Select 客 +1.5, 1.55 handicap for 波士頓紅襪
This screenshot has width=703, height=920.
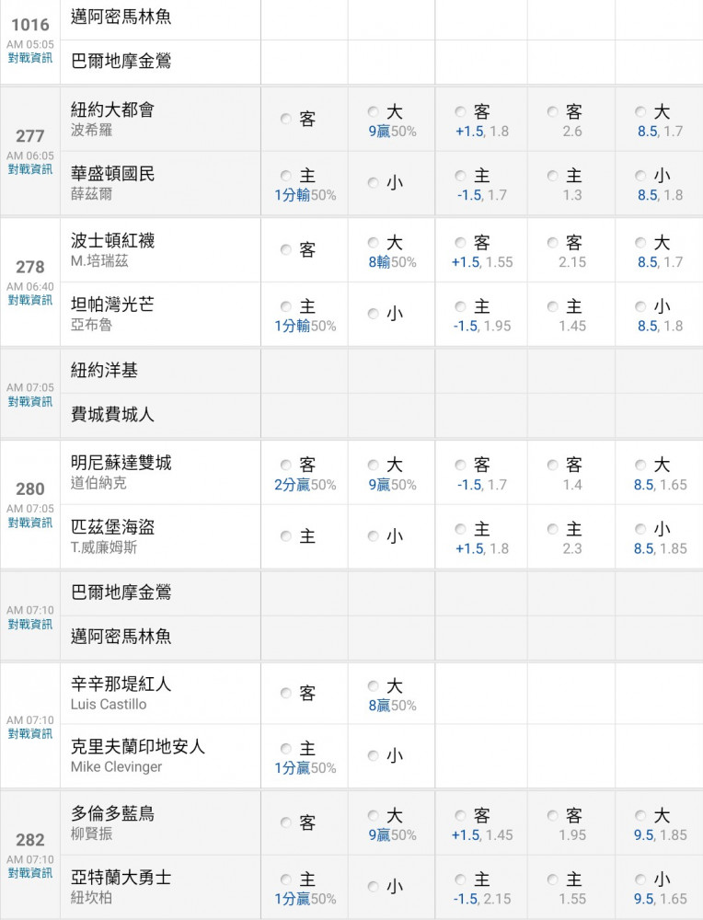461,242
